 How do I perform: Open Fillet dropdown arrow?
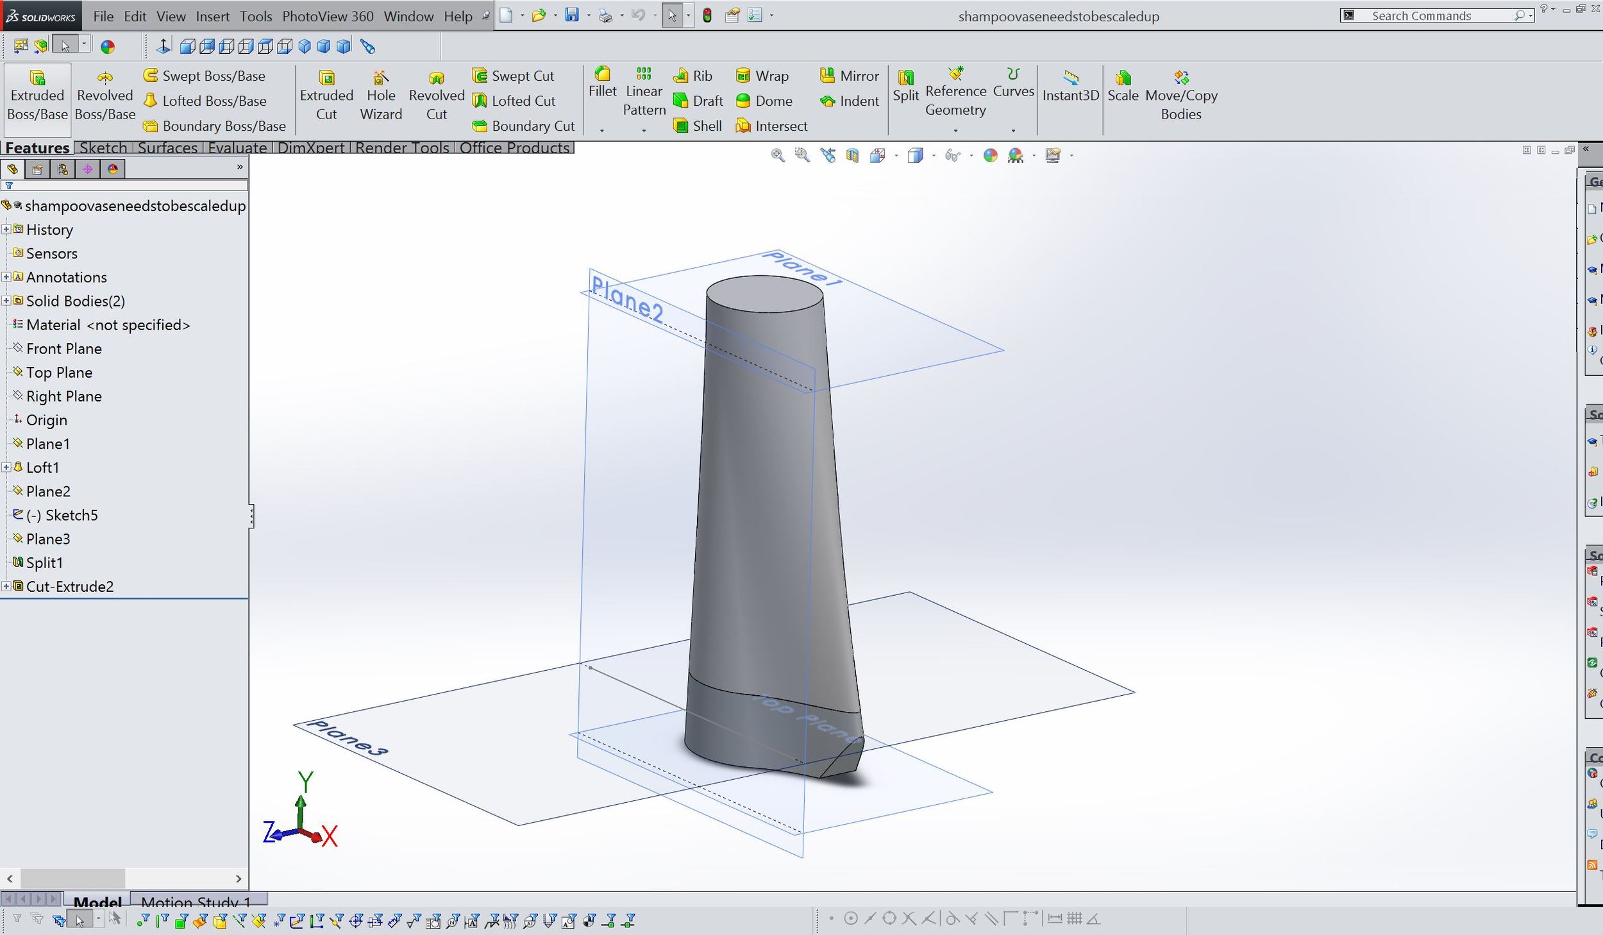tap(602, 131)
